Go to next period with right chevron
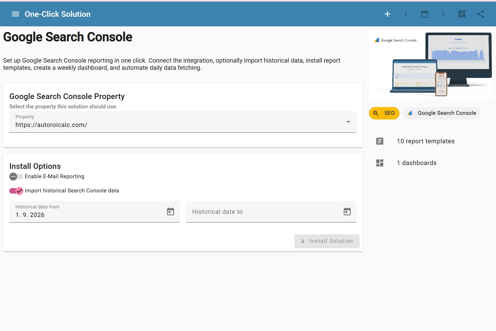 443,14
